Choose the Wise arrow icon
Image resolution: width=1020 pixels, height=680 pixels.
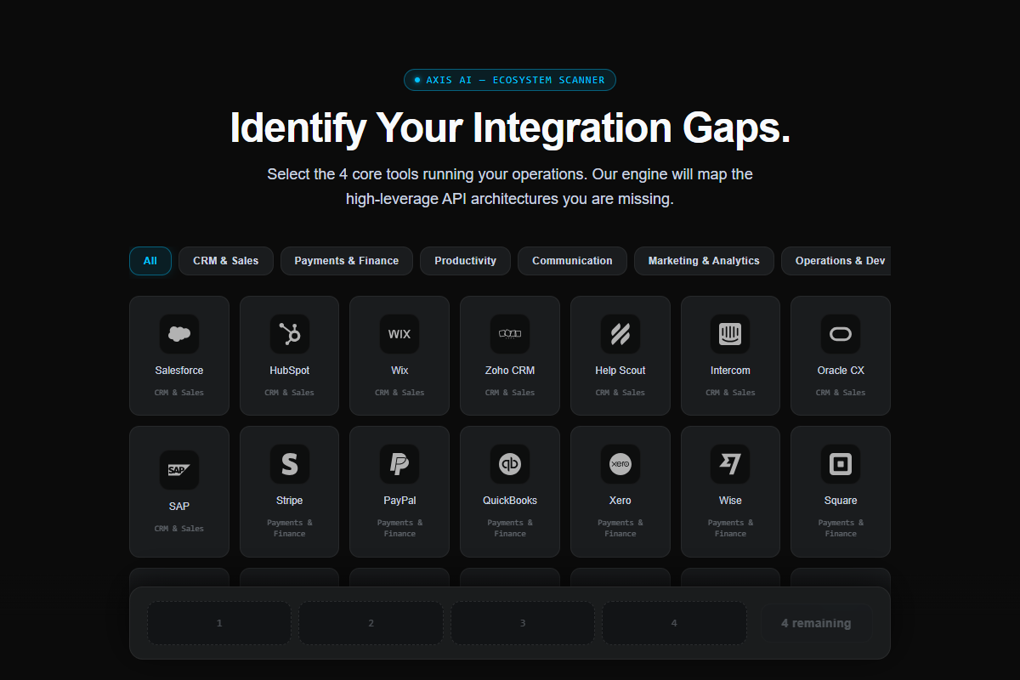pyautogui.click(x=730, y=464)
